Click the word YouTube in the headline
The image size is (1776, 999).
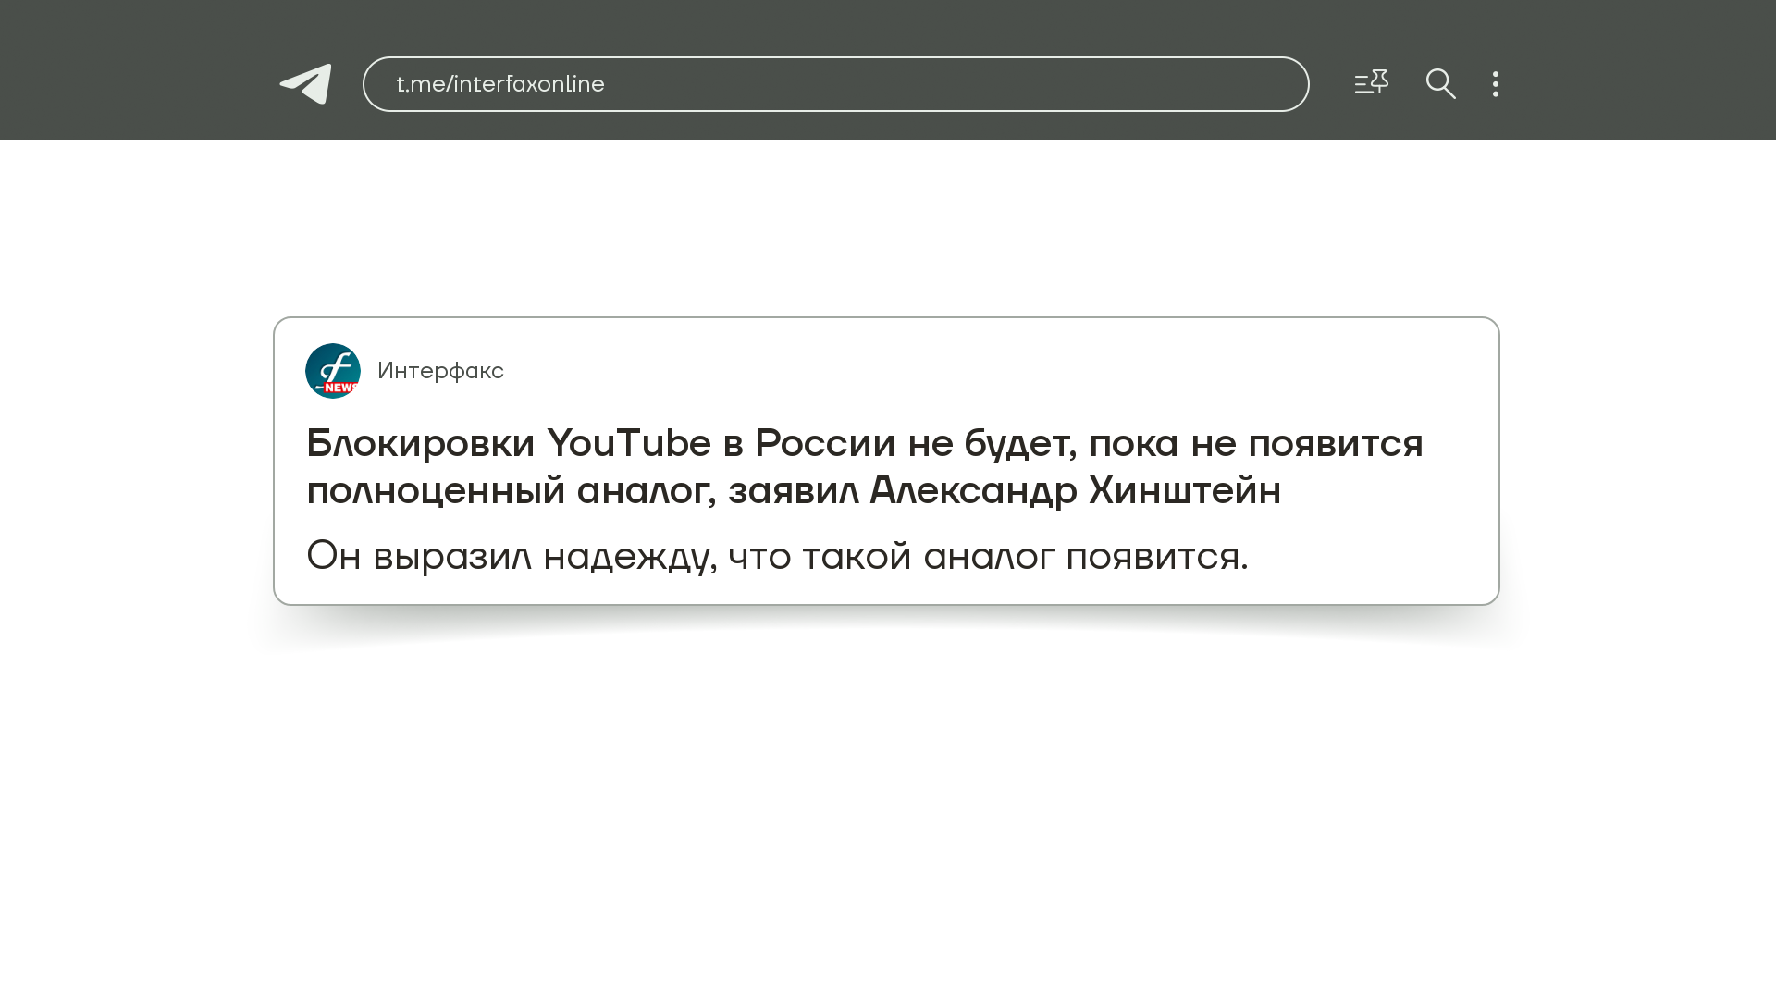tap(628, 443)
